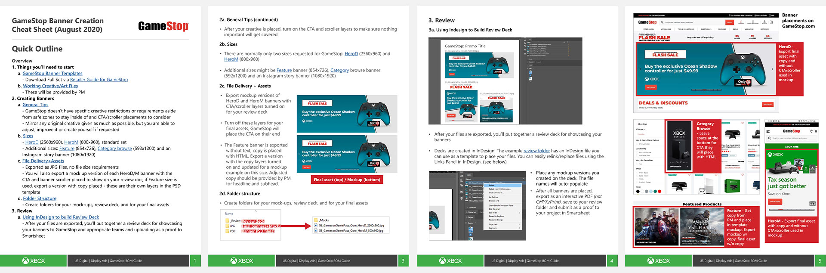Select the PSD folder icon in folder list

pyautogui.click(x=227, y=231)
